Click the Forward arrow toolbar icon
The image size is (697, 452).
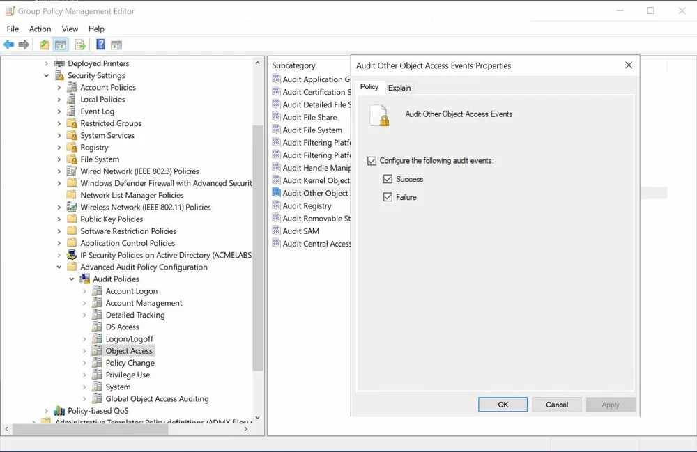(24, 45)
